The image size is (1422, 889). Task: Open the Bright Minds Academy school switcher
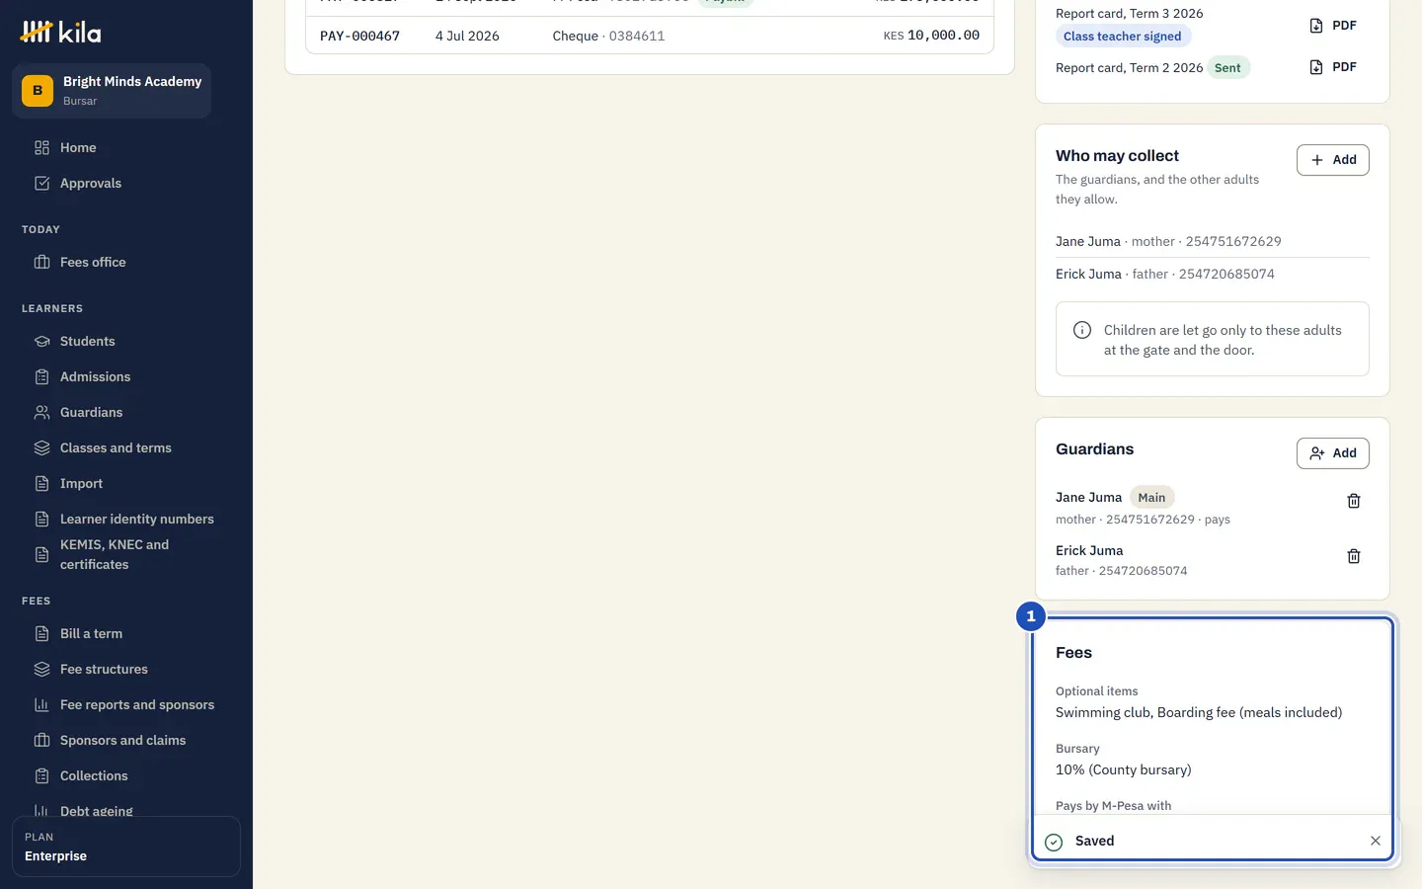(112, 91)
